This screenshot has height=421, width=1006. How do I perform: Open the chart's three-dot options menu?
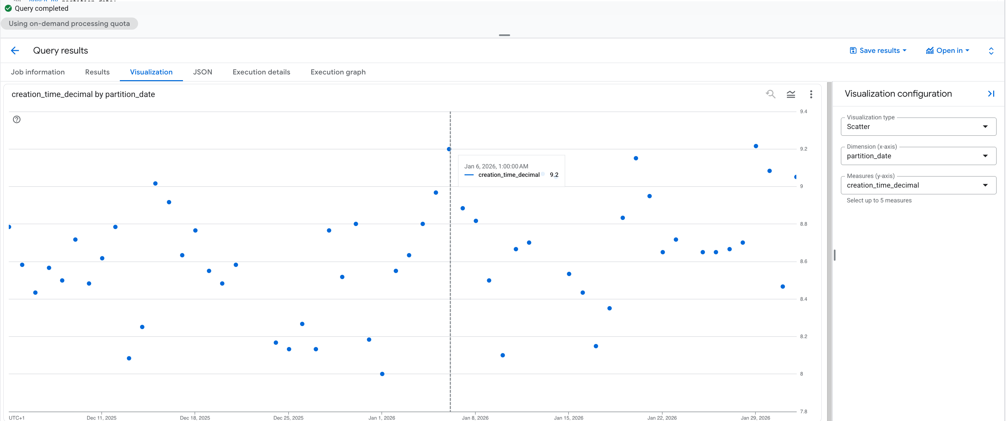811,94
